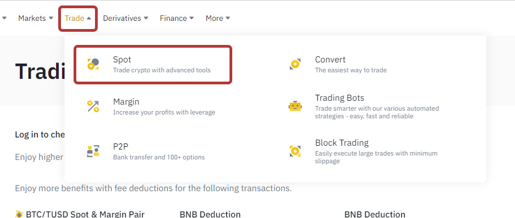
Task: Open the Derivatives menu
Action: 126,19
